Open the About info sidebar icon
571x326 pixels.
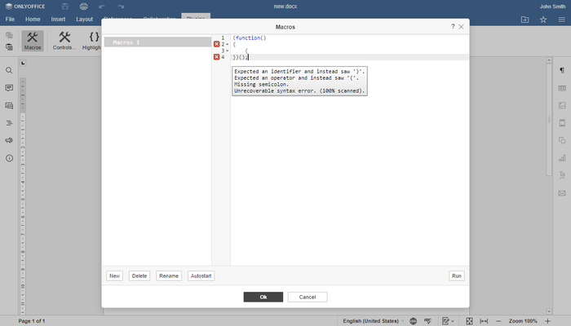coord(9,158)
